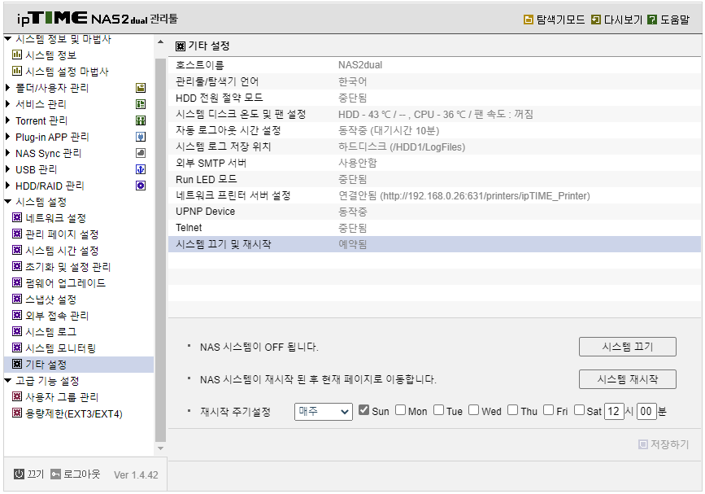This screenshot has height=494, width=705.
Task: Expand the NAS Sync 관리 tree node
Action: 7,153
